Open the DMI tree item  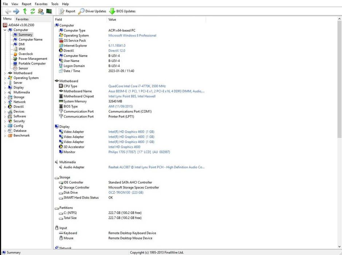(21, 44)
